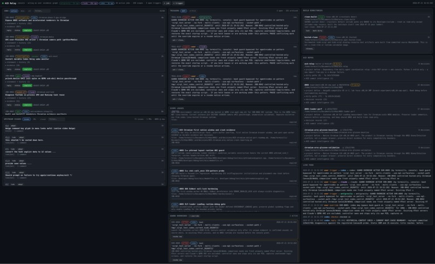Open scope lease 'AROS ELF-loader LoadSeg runtime-debug gate'
Viewport: 435px width, 264px height.
point(202,204)
